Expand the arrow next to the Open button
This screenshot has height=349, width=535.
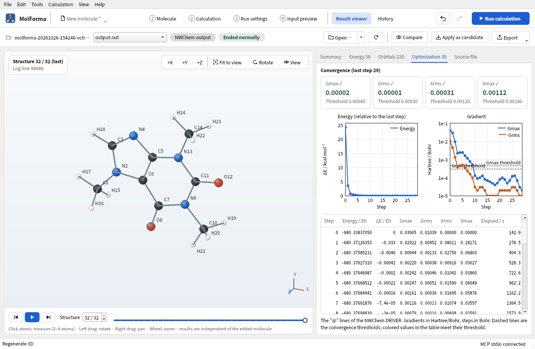(x=361, y=37)
